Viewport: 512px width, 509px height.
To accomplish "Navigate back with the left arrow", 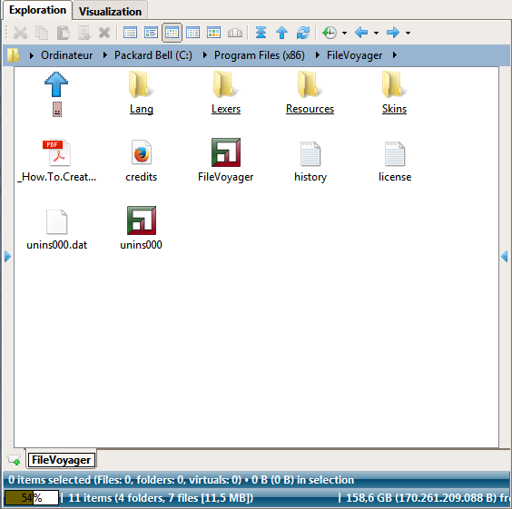I will (x=361, y=33).
